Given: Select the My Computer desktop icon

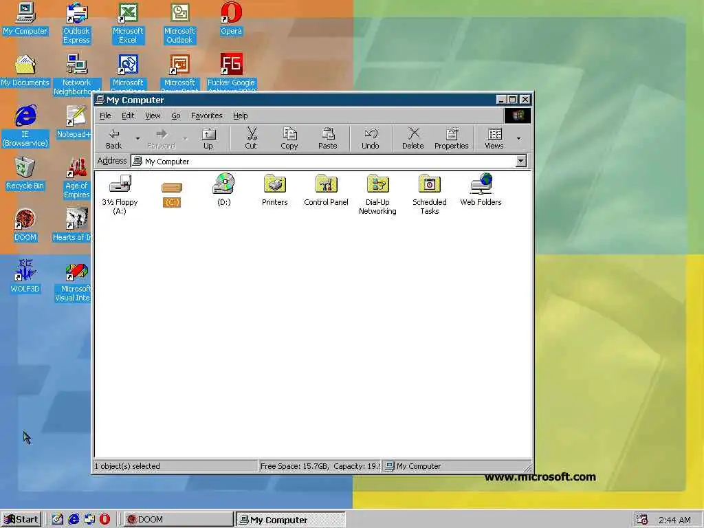Looking at the screenshot, I should tap(25, 19).
